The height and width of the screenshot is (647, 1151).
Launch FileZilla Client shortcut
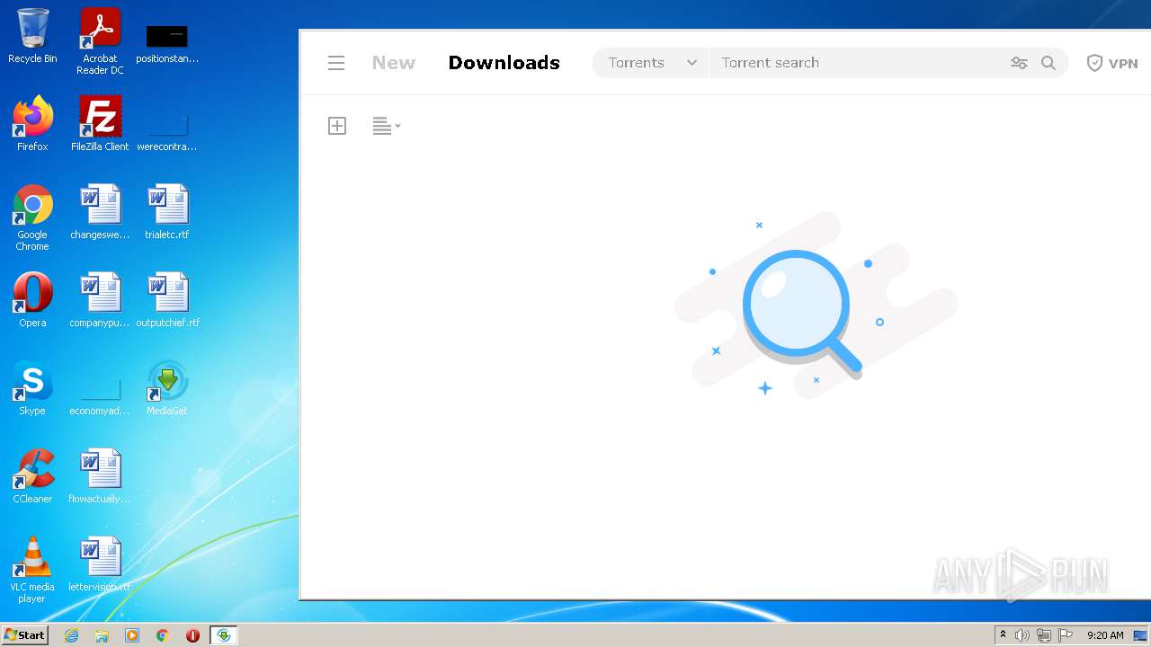tap(100, 124)
